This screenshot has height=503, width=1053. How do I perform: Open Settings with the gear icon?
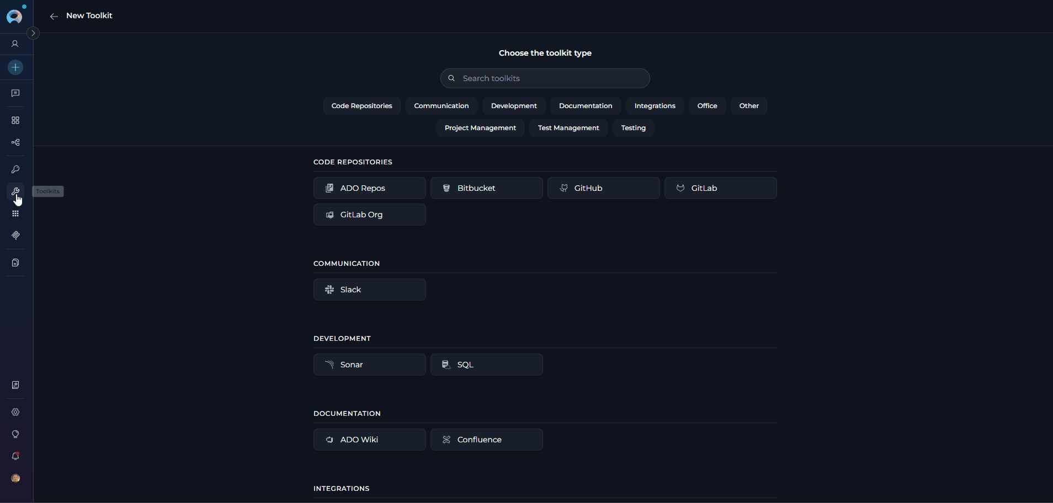tap(15, 412)
